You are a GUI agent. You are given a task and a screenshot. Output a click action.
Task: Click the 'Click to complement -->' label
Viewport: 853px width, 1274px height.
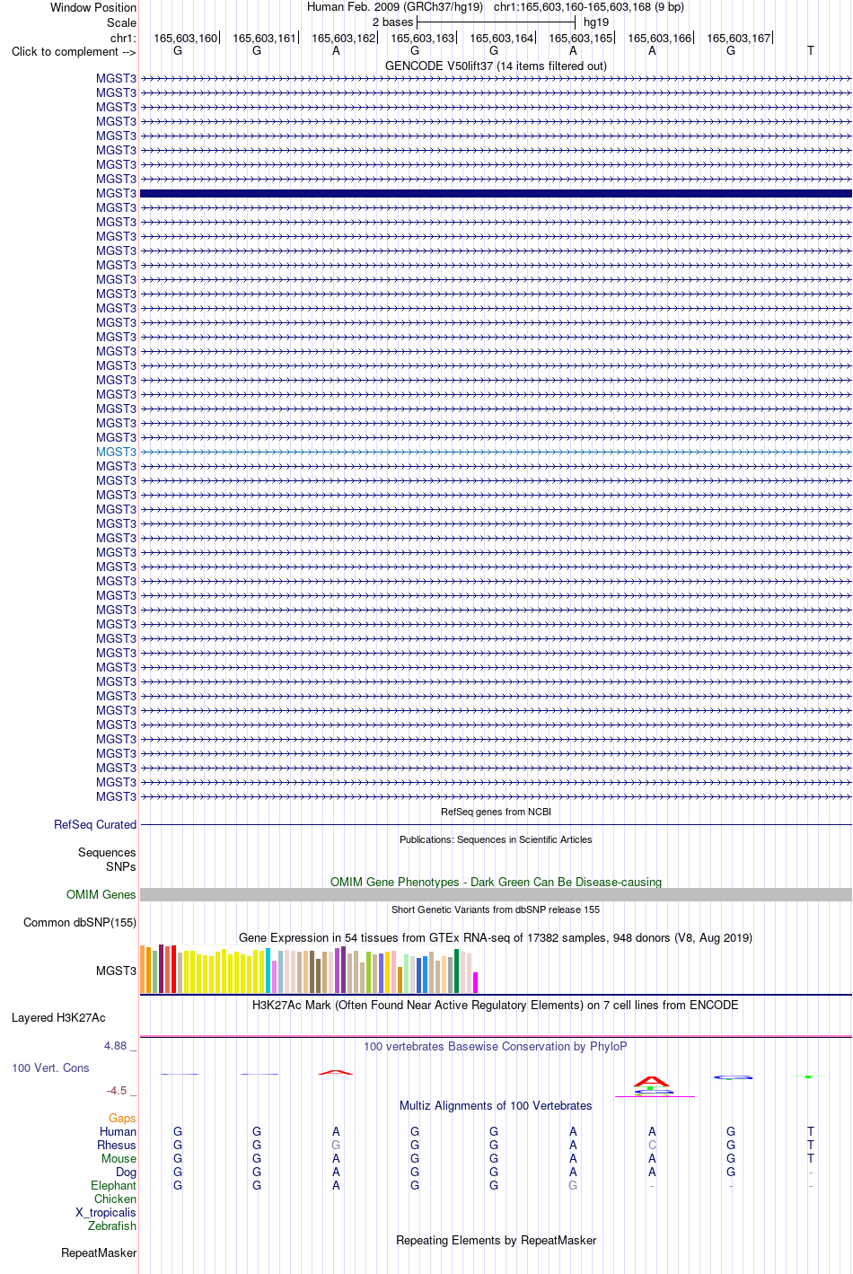point(74,51)
